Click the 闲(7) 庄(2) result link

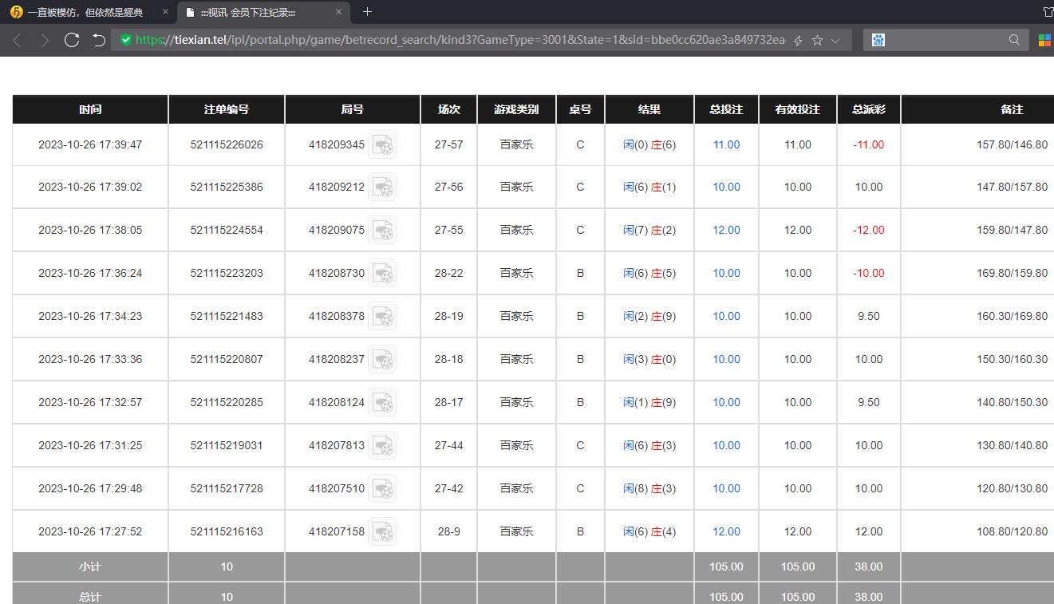[x=649, y=231]
